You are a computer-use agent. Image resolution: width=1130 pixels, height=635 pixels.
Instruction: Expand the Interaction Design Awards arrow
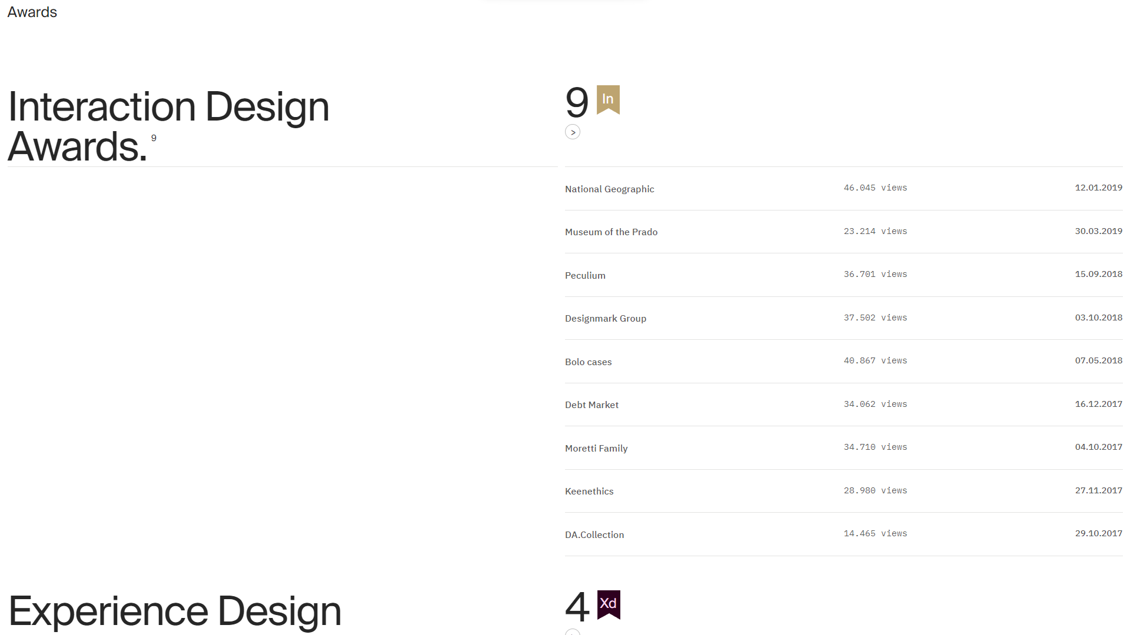pos(573,132)
